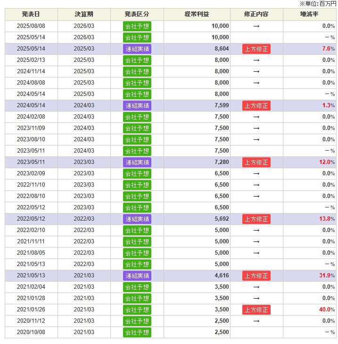338x344 pixels.
Task: Select the date cell 2025/08/08
Action: pyautogui.click(x=31, y=26)
